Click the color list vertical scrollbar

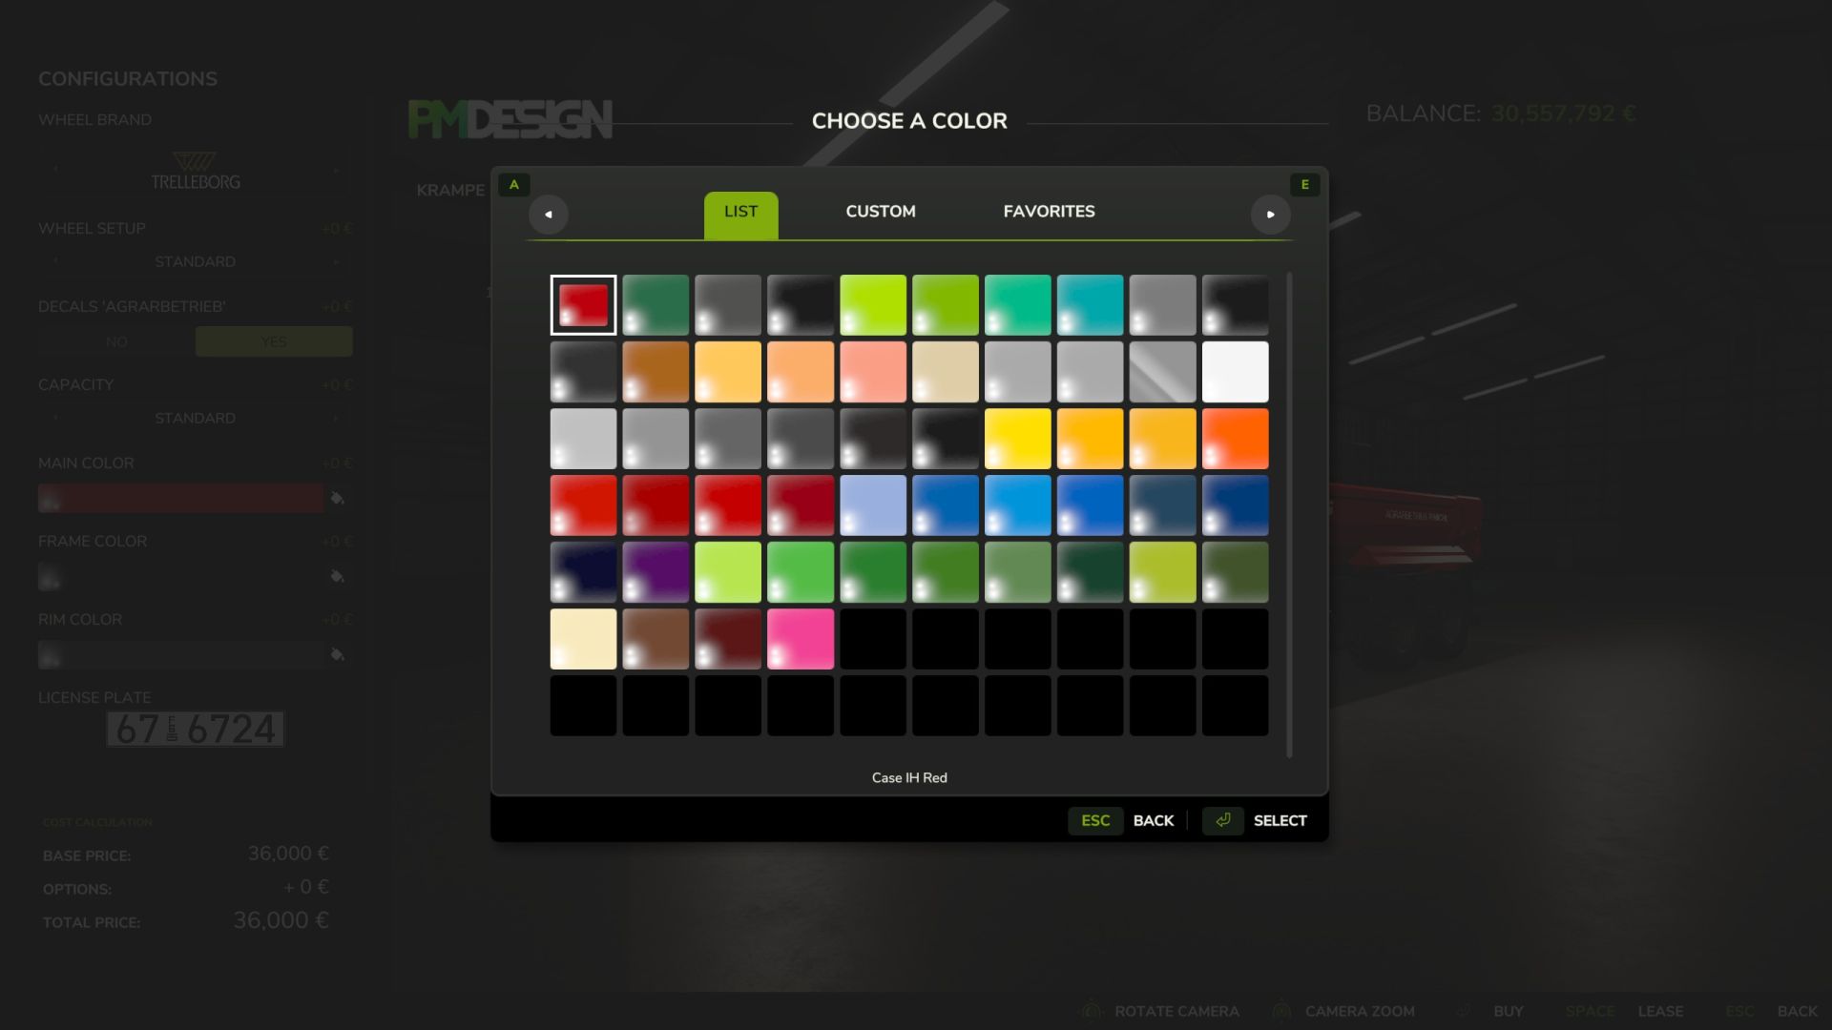(x=1289, y=515)
